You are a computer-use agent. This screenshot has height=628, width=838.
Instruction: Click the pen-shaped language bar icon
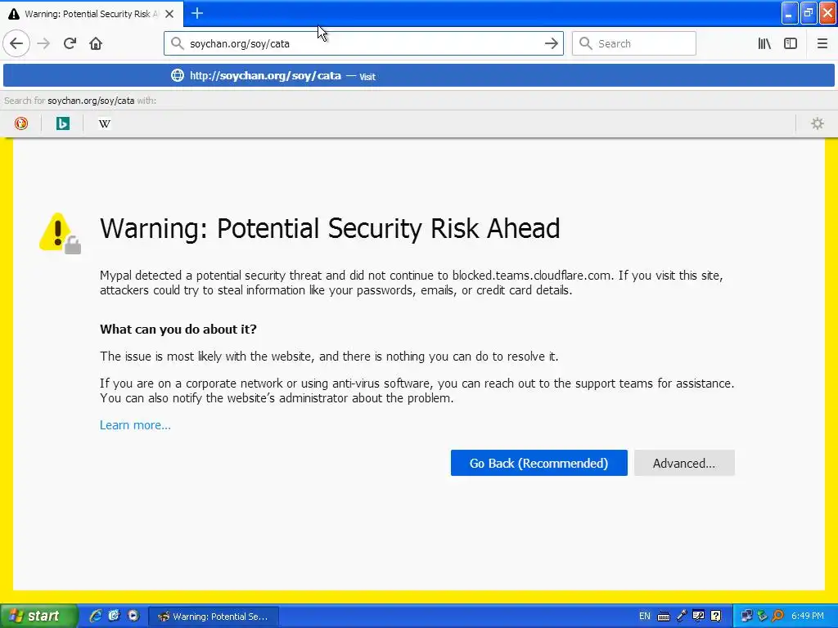pyautogui.click(x=682, y=617)
